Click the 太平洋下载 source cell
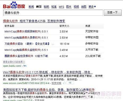This screenshot has height=101, width=123. coord(92,50)
